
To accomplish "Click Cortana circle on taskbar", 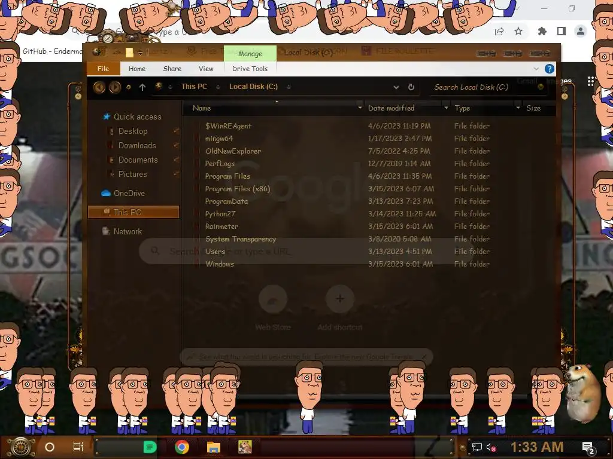I will pyautogui.click(x=50, y=447).
